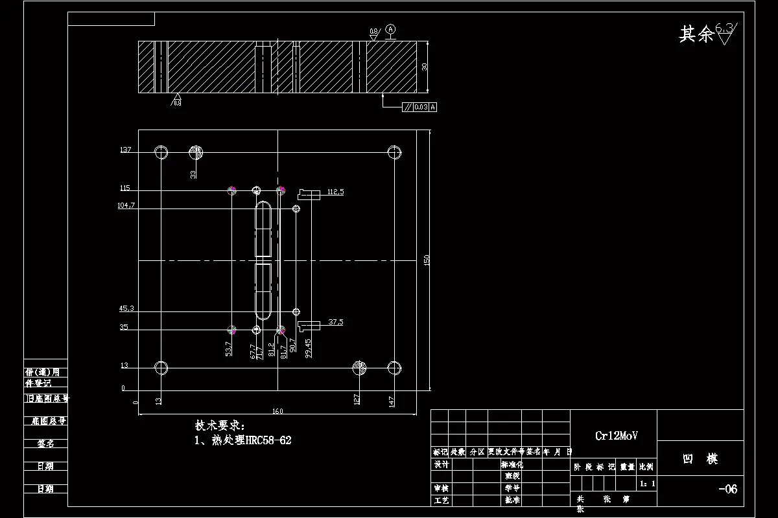This screenshot has height=518, width=778.
Task: Click the 104,7 ordinate dimension
Action: pos(126,205)
